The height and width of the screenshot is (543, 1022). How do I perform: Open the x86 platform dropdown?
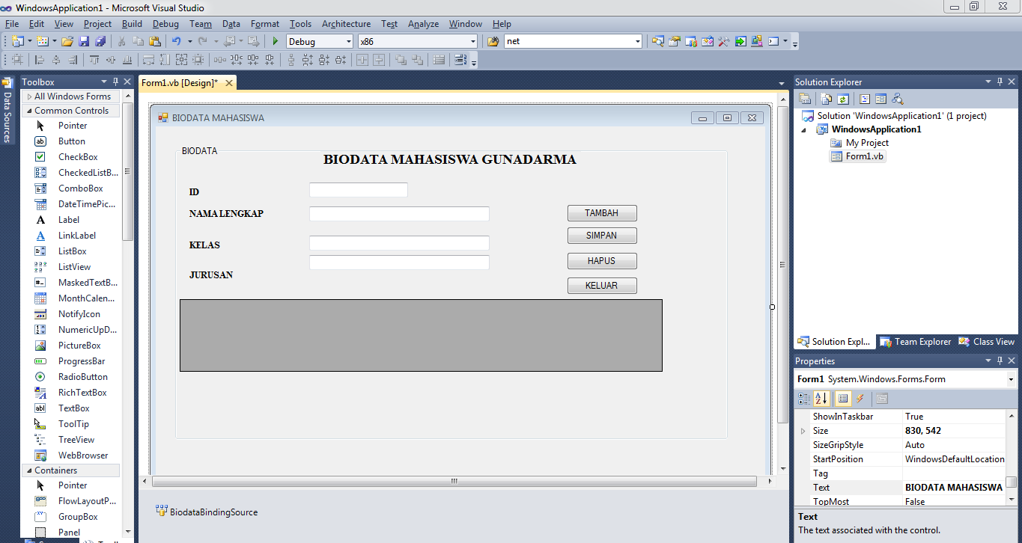coord(472,42)
